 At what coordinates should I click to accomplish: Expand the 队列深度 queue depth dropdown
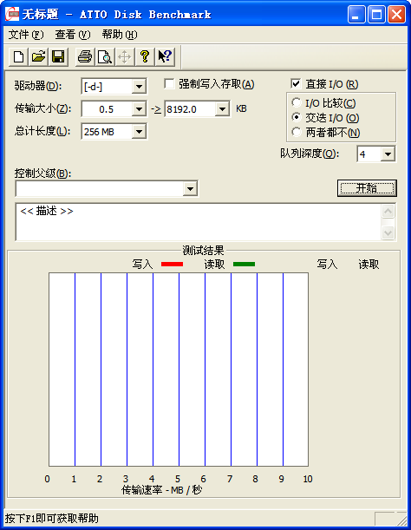(x=388, y=154)
